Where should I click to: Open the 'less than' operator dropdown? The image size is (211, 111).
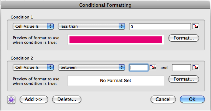92,26
